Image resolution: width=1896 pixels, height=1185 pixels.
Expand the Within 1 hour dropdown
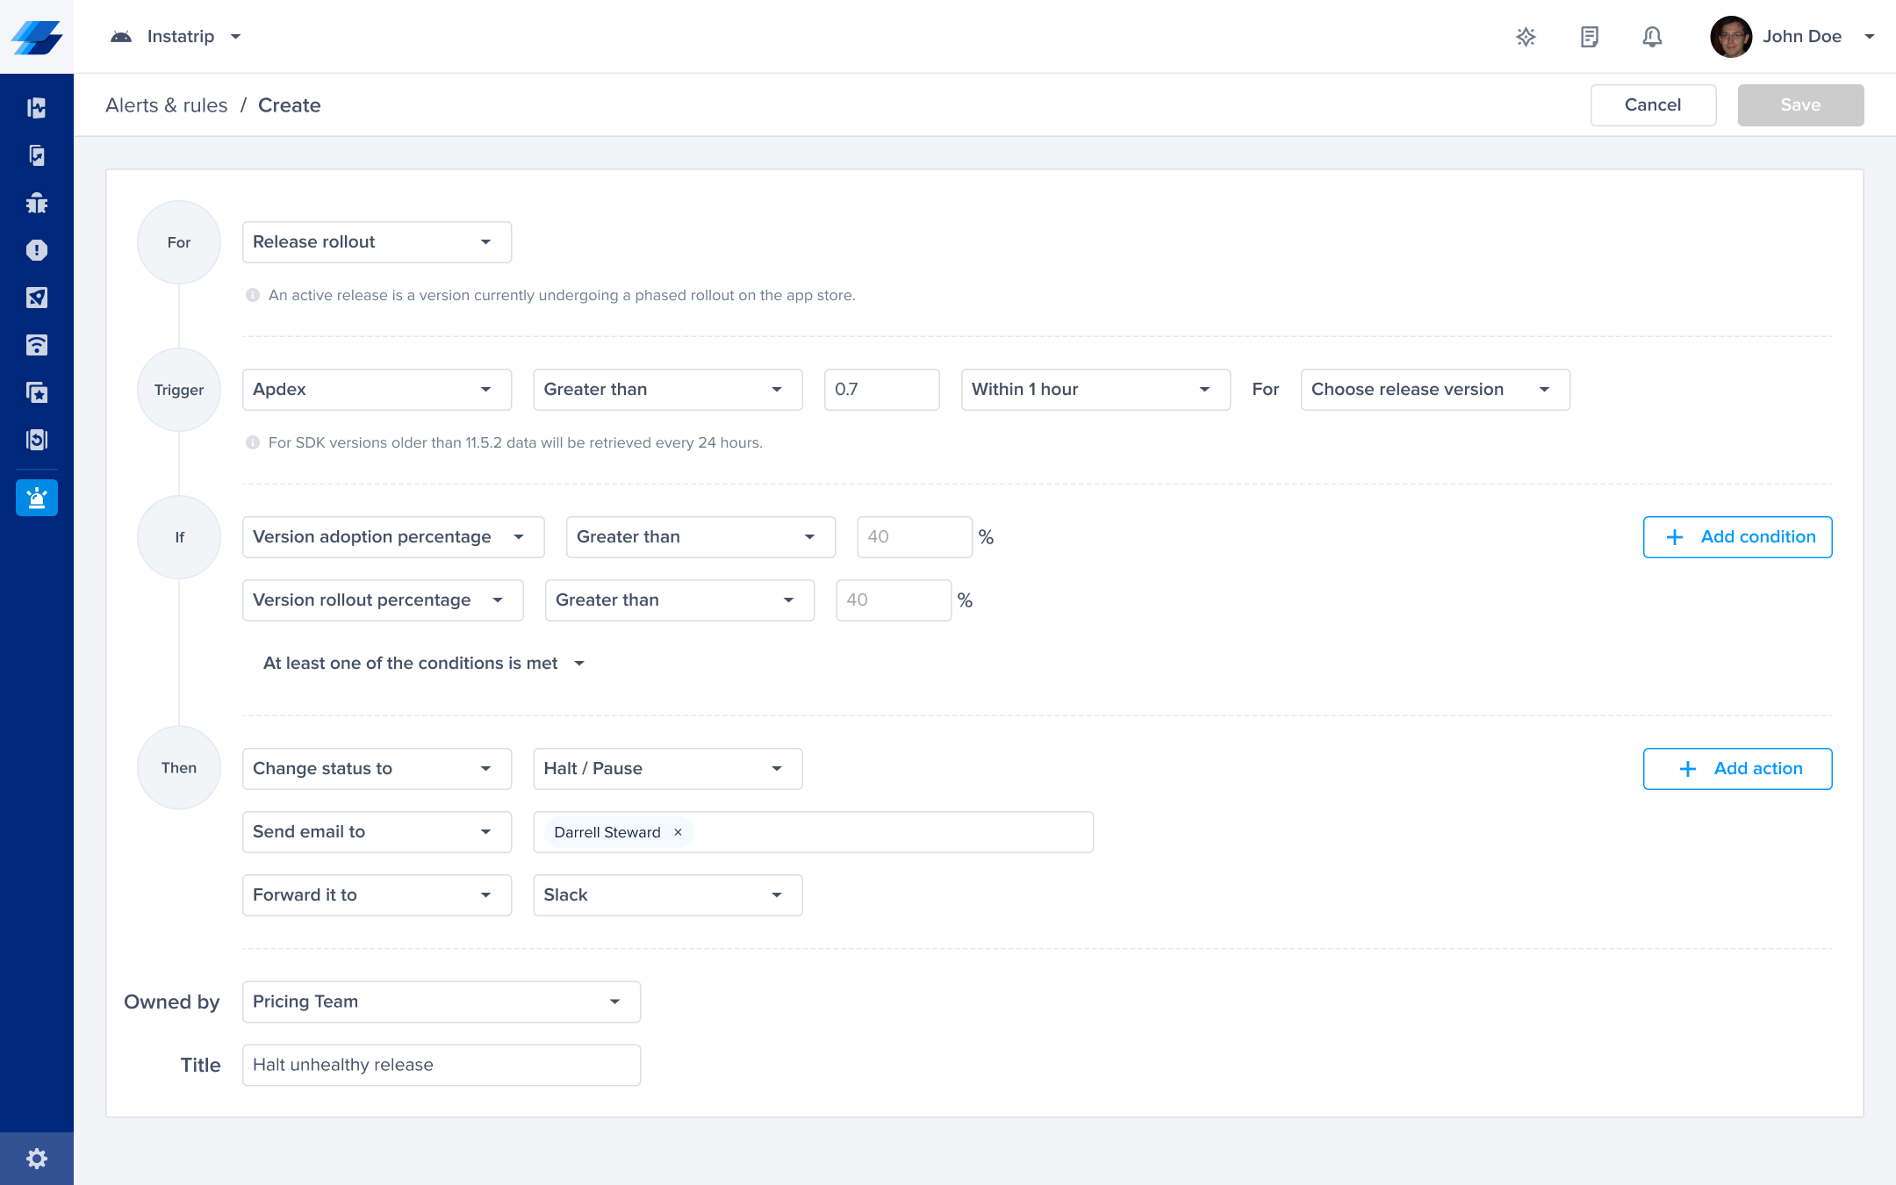tap(1095, 390)
